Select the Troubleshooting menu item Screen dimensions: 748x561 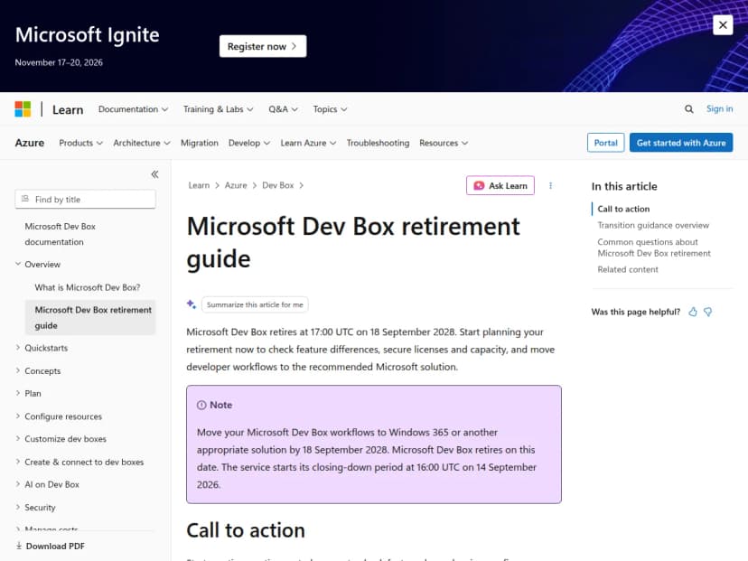pos(378,143)
